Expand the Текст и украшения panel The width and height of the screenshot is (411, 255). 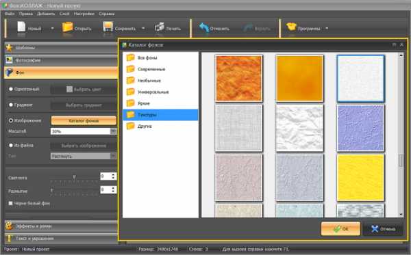(x=61, y=239)
